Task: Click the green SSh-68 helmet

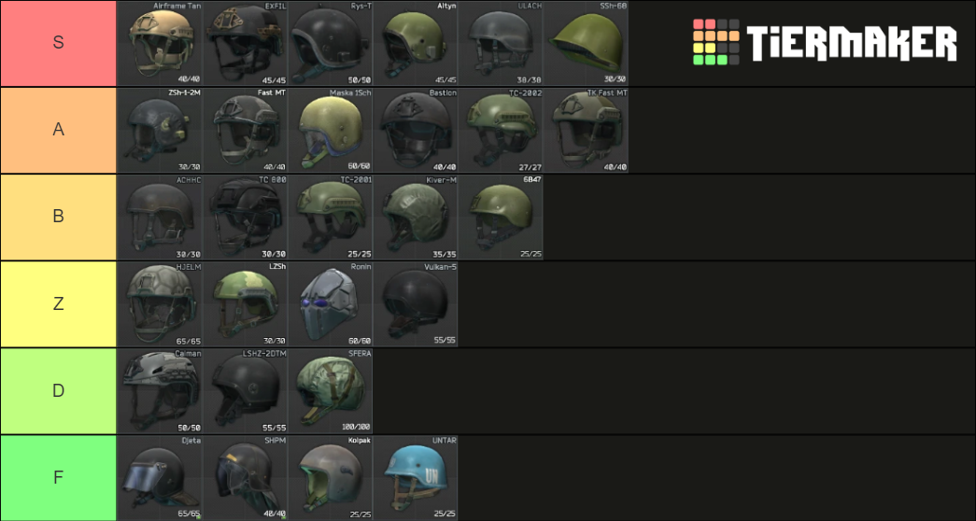Action: click(587, 43)
